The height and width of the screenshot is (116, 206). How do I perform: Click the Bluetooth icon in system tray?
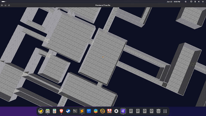coord(195,2)
